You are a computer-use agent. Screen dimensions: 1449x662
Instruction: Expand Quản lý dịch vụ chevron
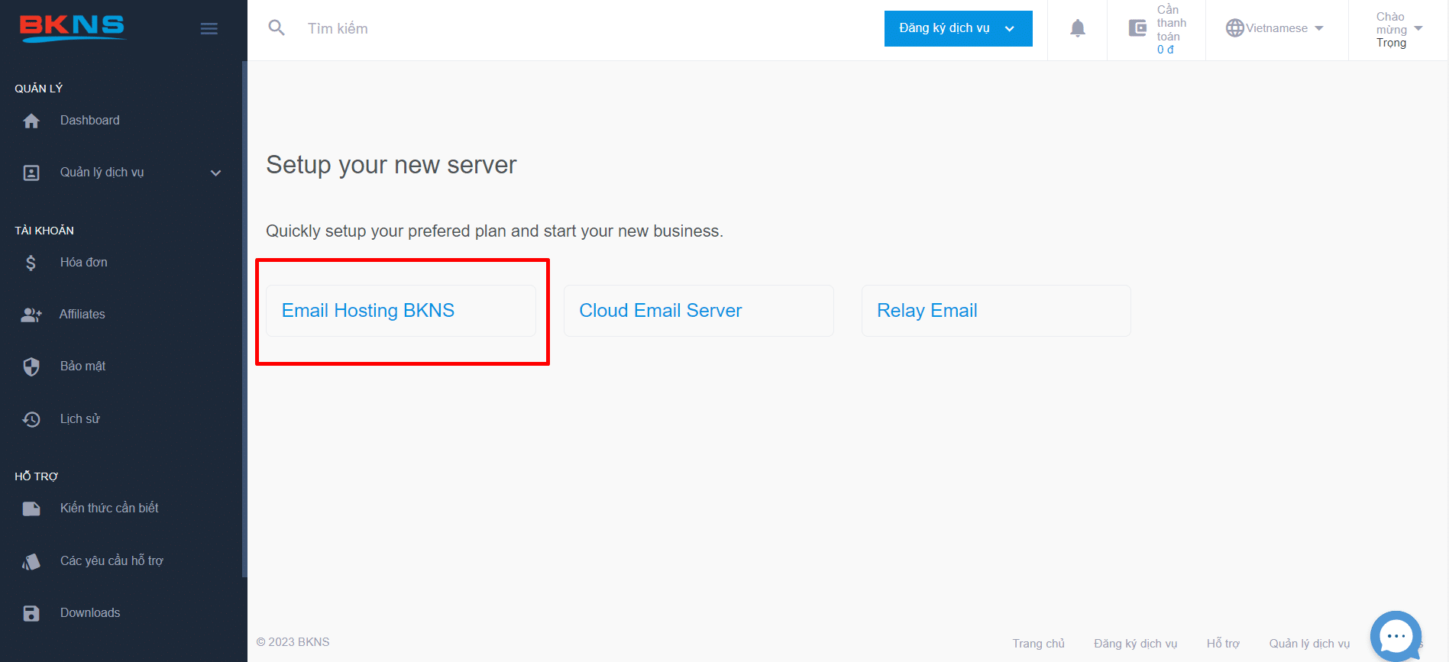[216, 173]
